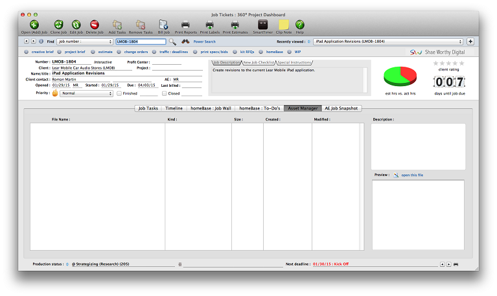Select the Job Description tab
497x296 pixels.
(226, 63)
